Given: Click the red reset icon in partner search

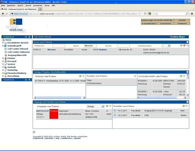Looking at the screenshot, I should (x=184, y=45).
